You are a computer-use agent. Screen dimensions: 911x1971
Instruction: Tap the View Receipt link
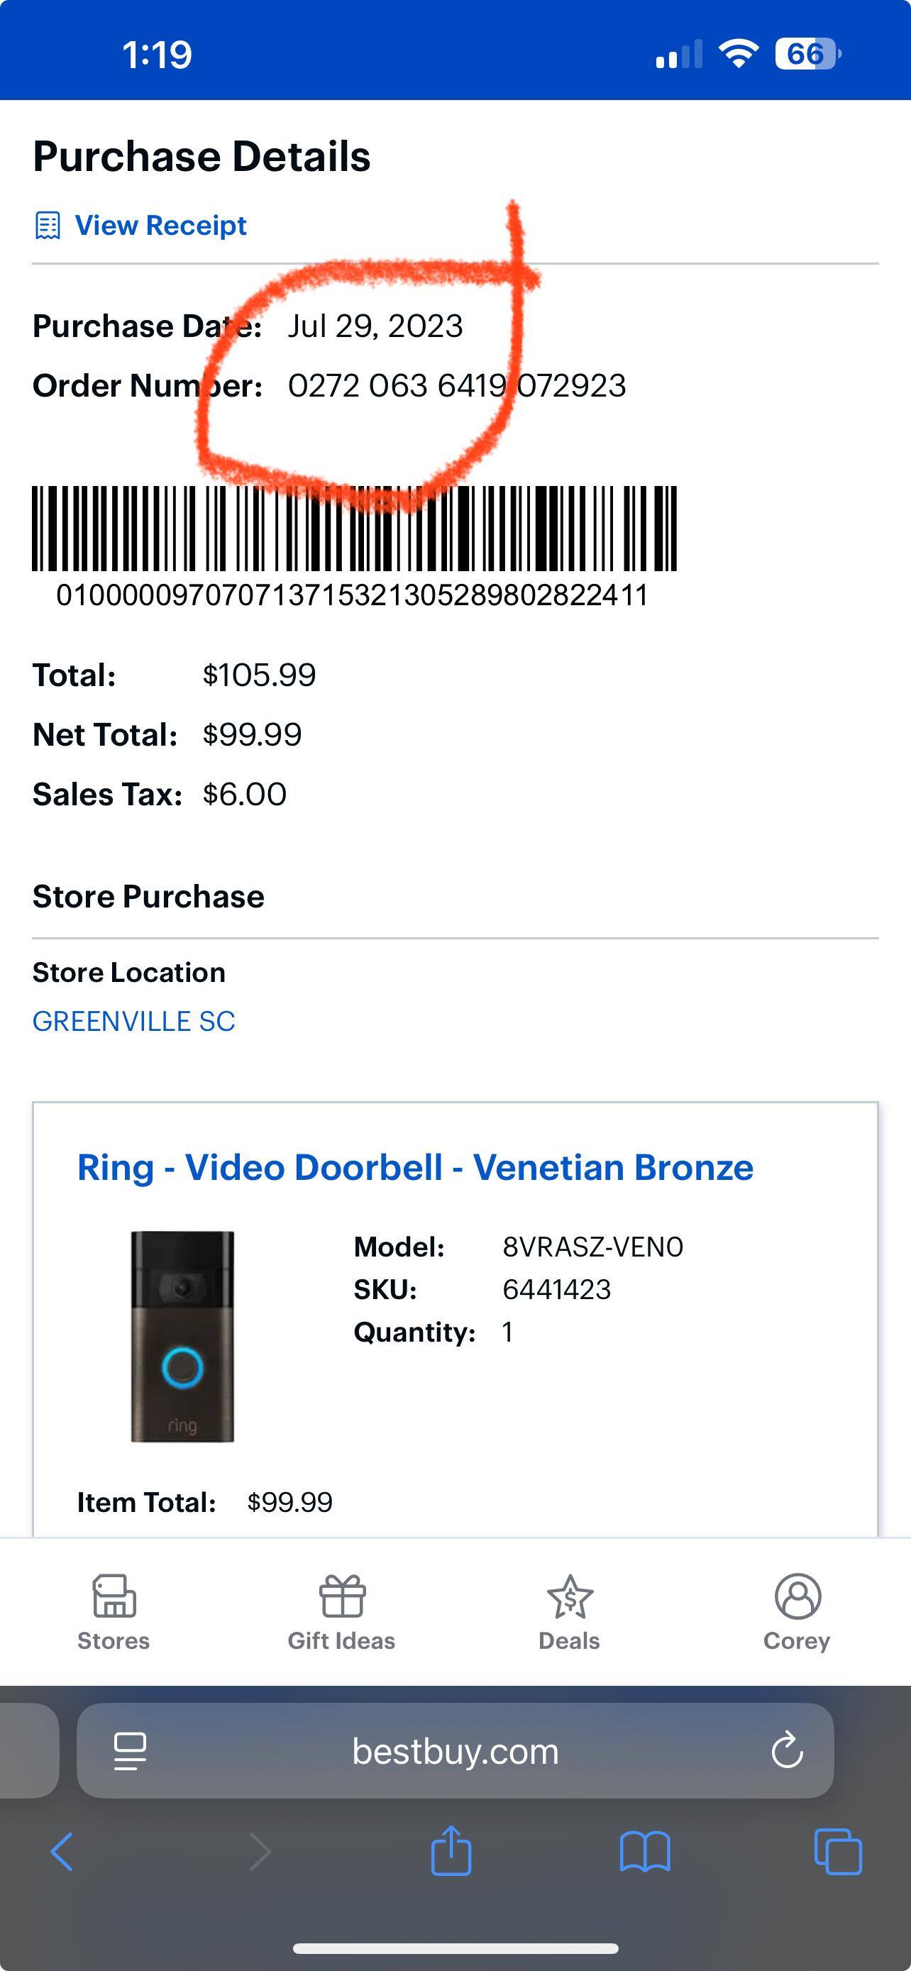point(160,226)
